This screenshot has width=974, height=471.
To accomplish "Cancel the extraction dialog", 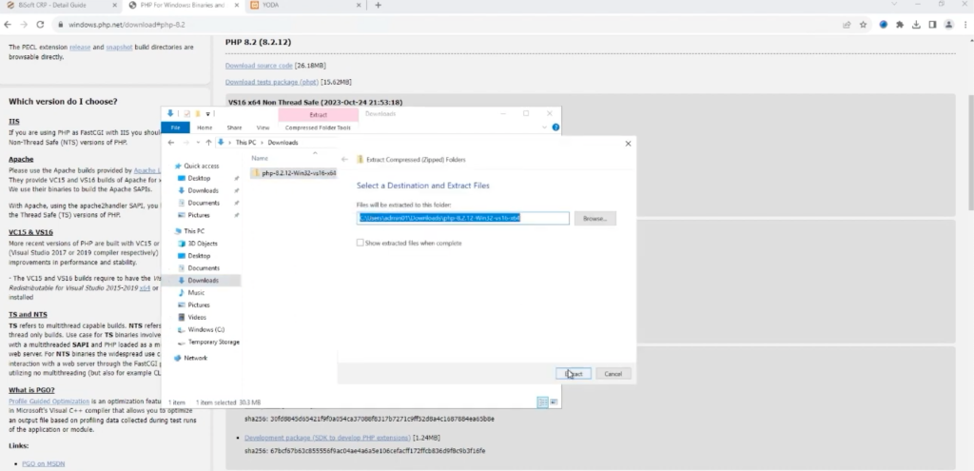I will pyautogui.click(x=614, y=373).
